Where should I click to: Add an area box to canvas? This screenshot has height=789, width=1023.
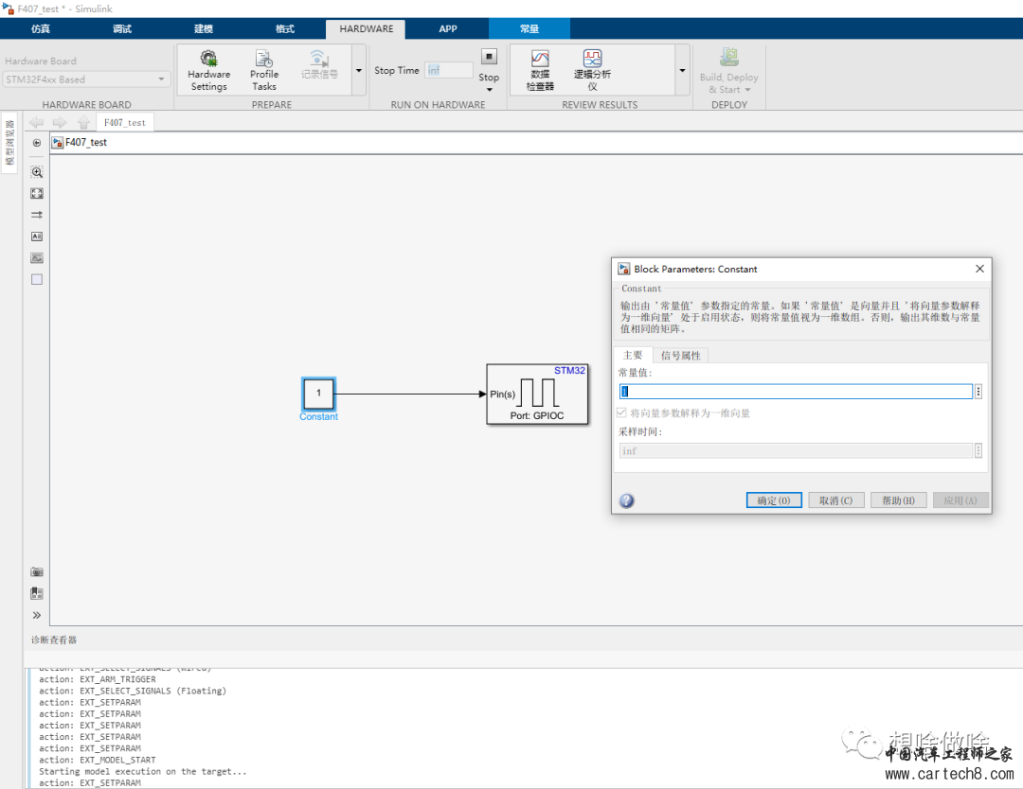(x=37, y=279)
